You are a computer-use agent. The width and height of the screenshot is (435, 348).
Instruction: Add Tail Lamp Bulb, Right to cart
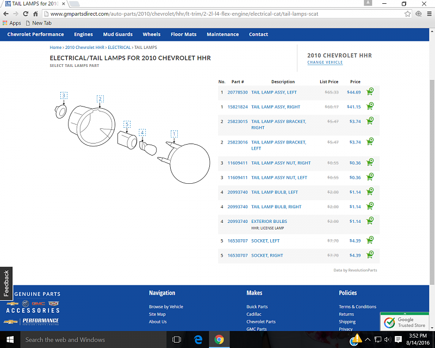click(370, 206)
